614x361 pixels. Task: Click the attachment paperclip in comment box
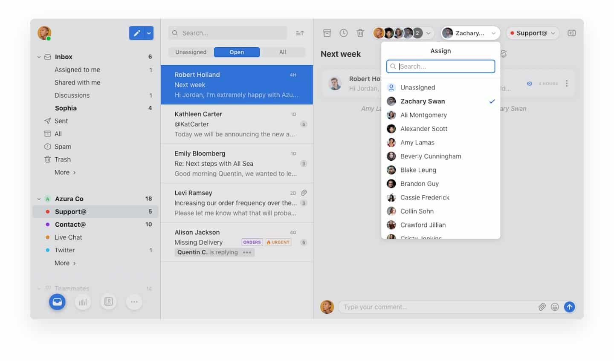click(x=542, y=307)
